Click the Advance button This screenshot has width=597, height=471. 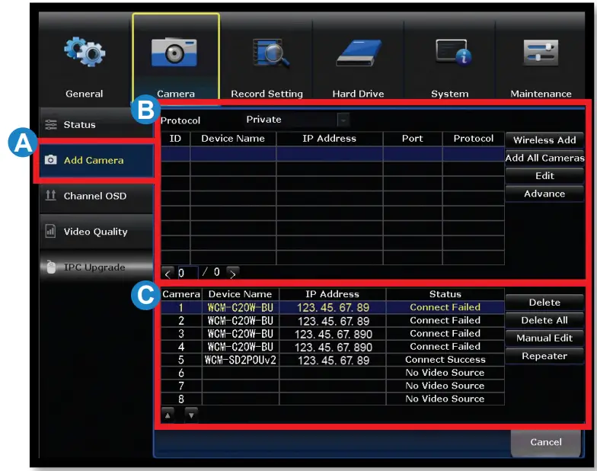[544, 194]
